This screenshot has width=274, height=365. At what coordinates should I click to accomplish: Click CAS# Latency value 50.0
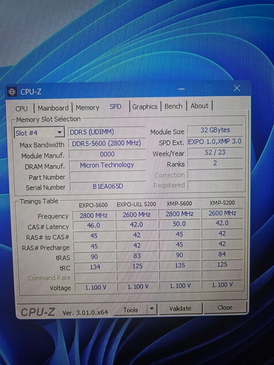[180, 224]
